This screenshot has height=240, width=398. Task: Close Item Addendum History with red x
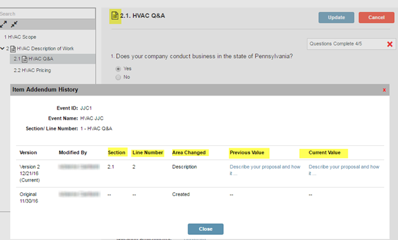385,90
